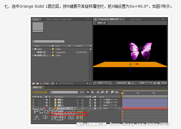Viewport: 181px width, 129px height.
Task: Open parent dropdown for layer 图层 2
Action: coord(110,100)
